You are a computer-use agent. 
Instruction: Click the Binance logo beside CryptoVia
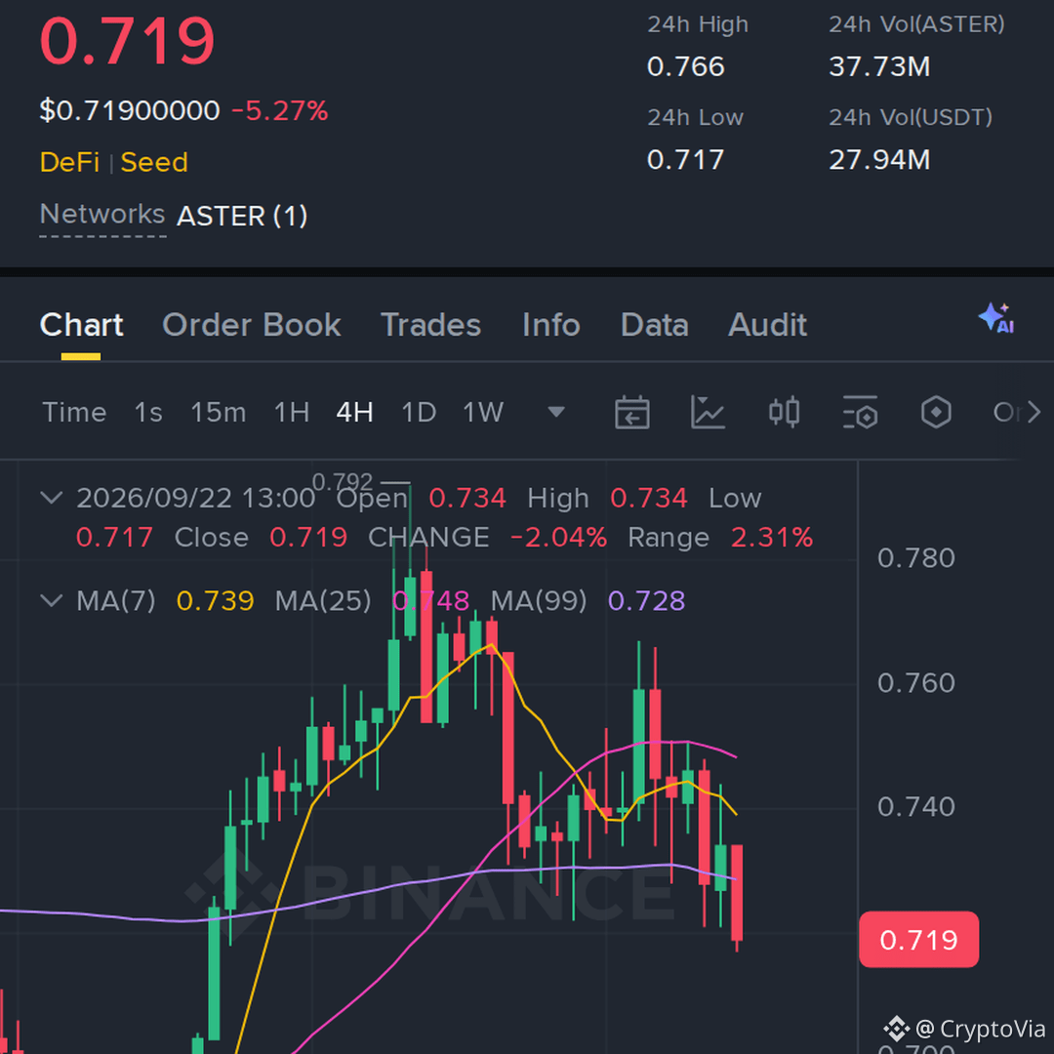896,1029
